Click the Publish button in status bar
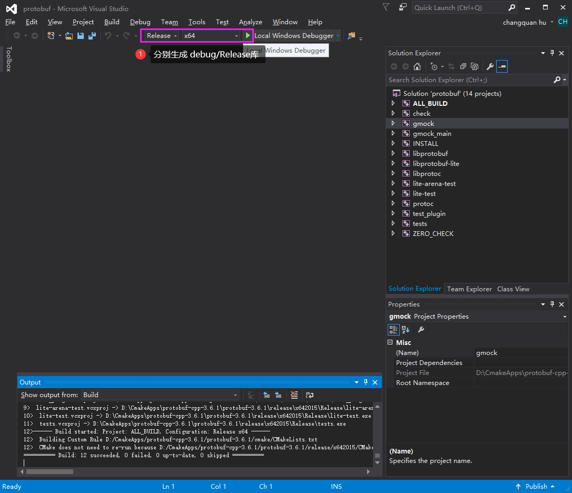 pos(535,487)
